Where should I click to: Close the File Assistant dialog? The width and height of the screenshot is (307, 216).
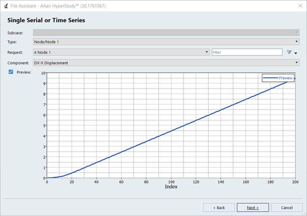[x=300, y=6]
